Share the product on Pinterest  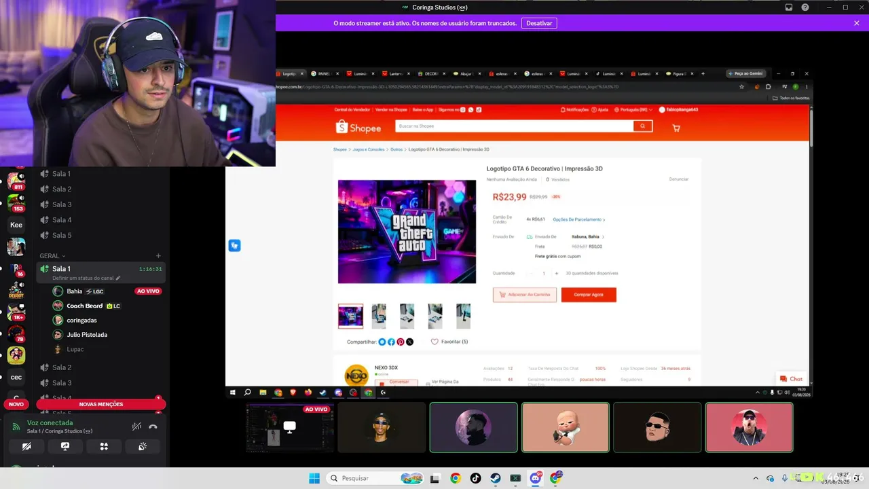(x=401, y=342)
